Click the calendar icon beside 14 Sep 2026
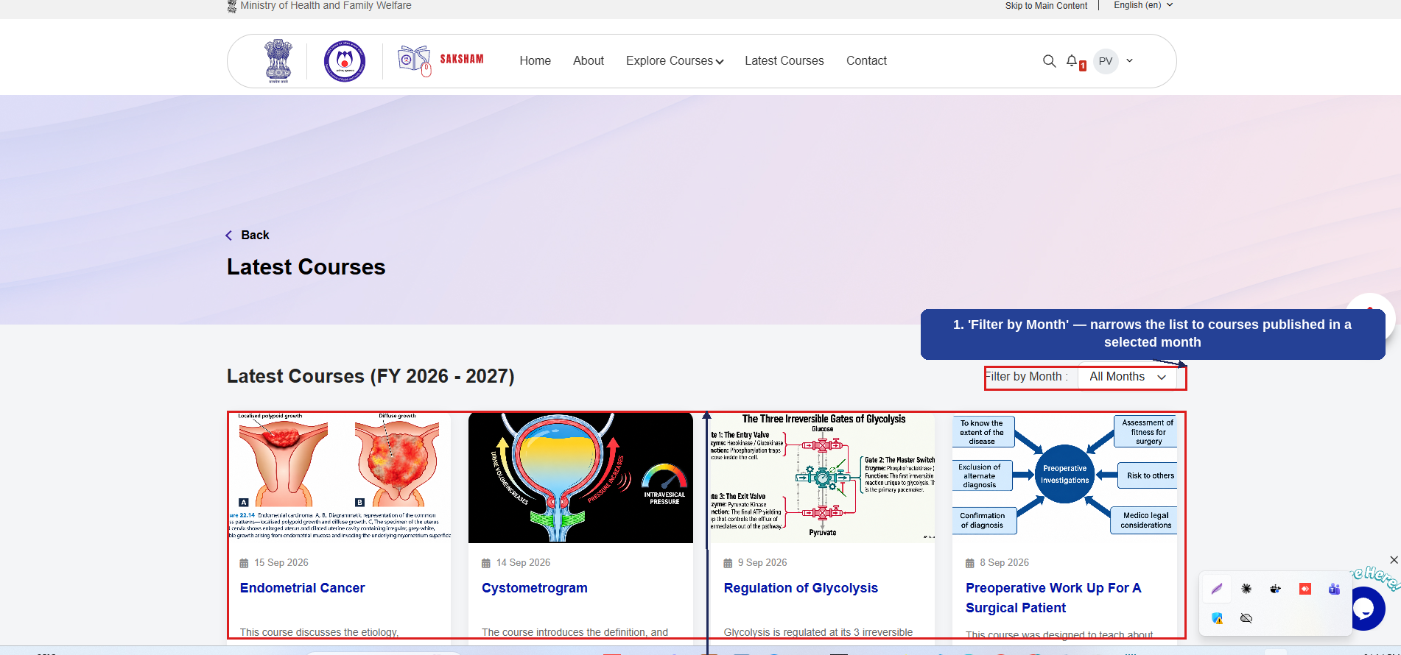Image resolution: width=1401 pixels, height=655 pixels. (x=486, y=563)
